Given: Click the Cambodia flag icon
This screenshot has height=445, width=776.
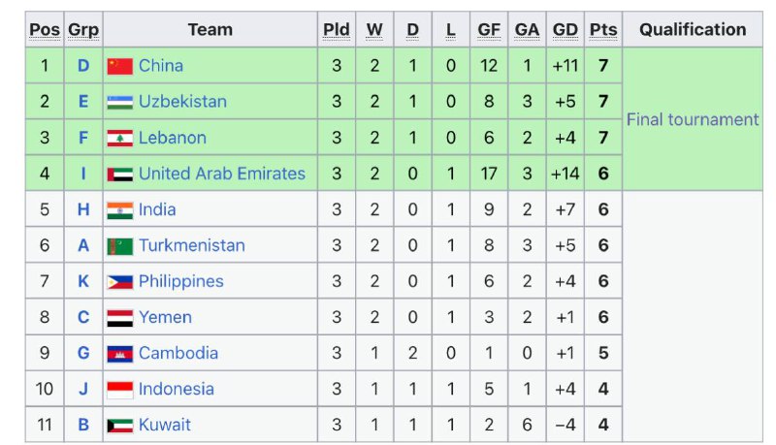Looking at the screenshot, I should [119, 354].
